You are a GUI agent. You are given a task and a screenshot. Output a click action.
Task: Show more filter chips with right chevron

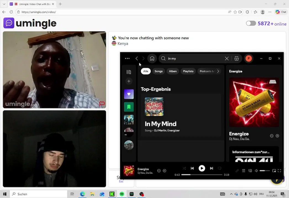218,71
